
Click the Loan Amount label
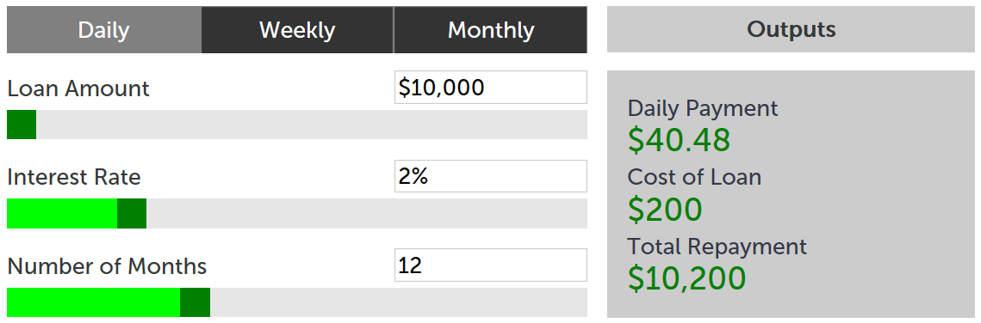78,88
